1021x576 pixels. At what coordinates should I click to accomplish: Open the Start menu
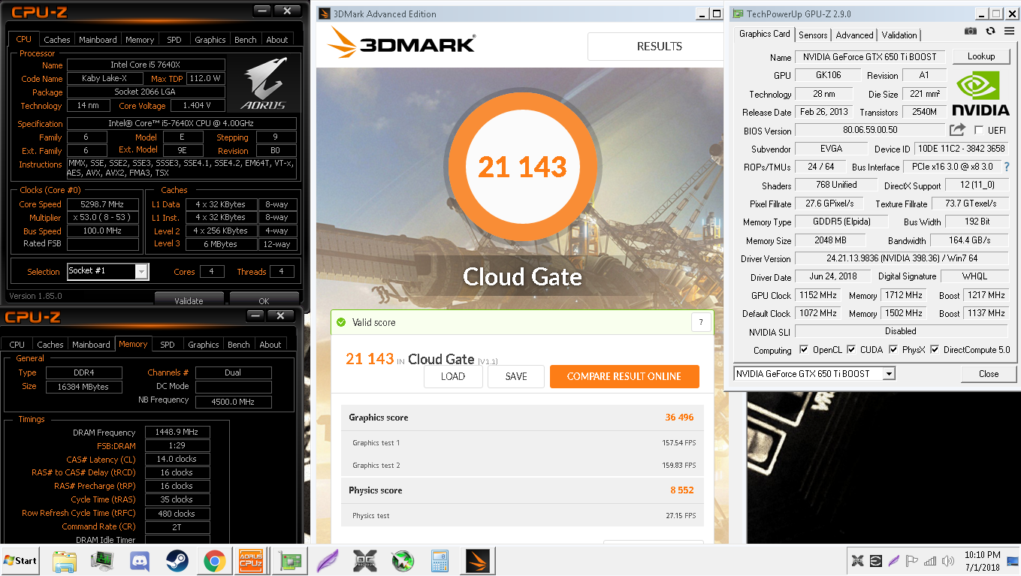click(x=20, y=560)
